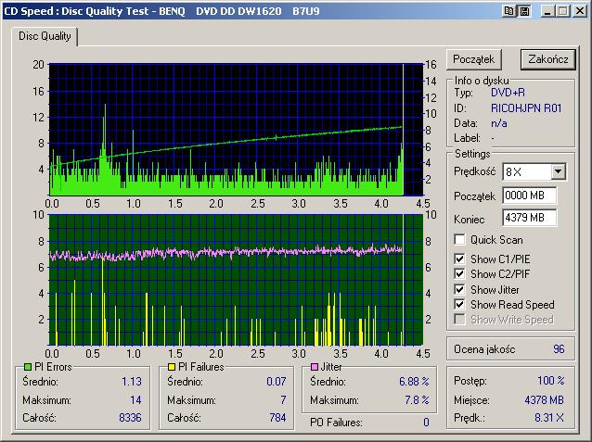Viewport: 592px width, 442px height.
Task: Click the Początek 0000 MB input field
Action: tap(529, 196)
